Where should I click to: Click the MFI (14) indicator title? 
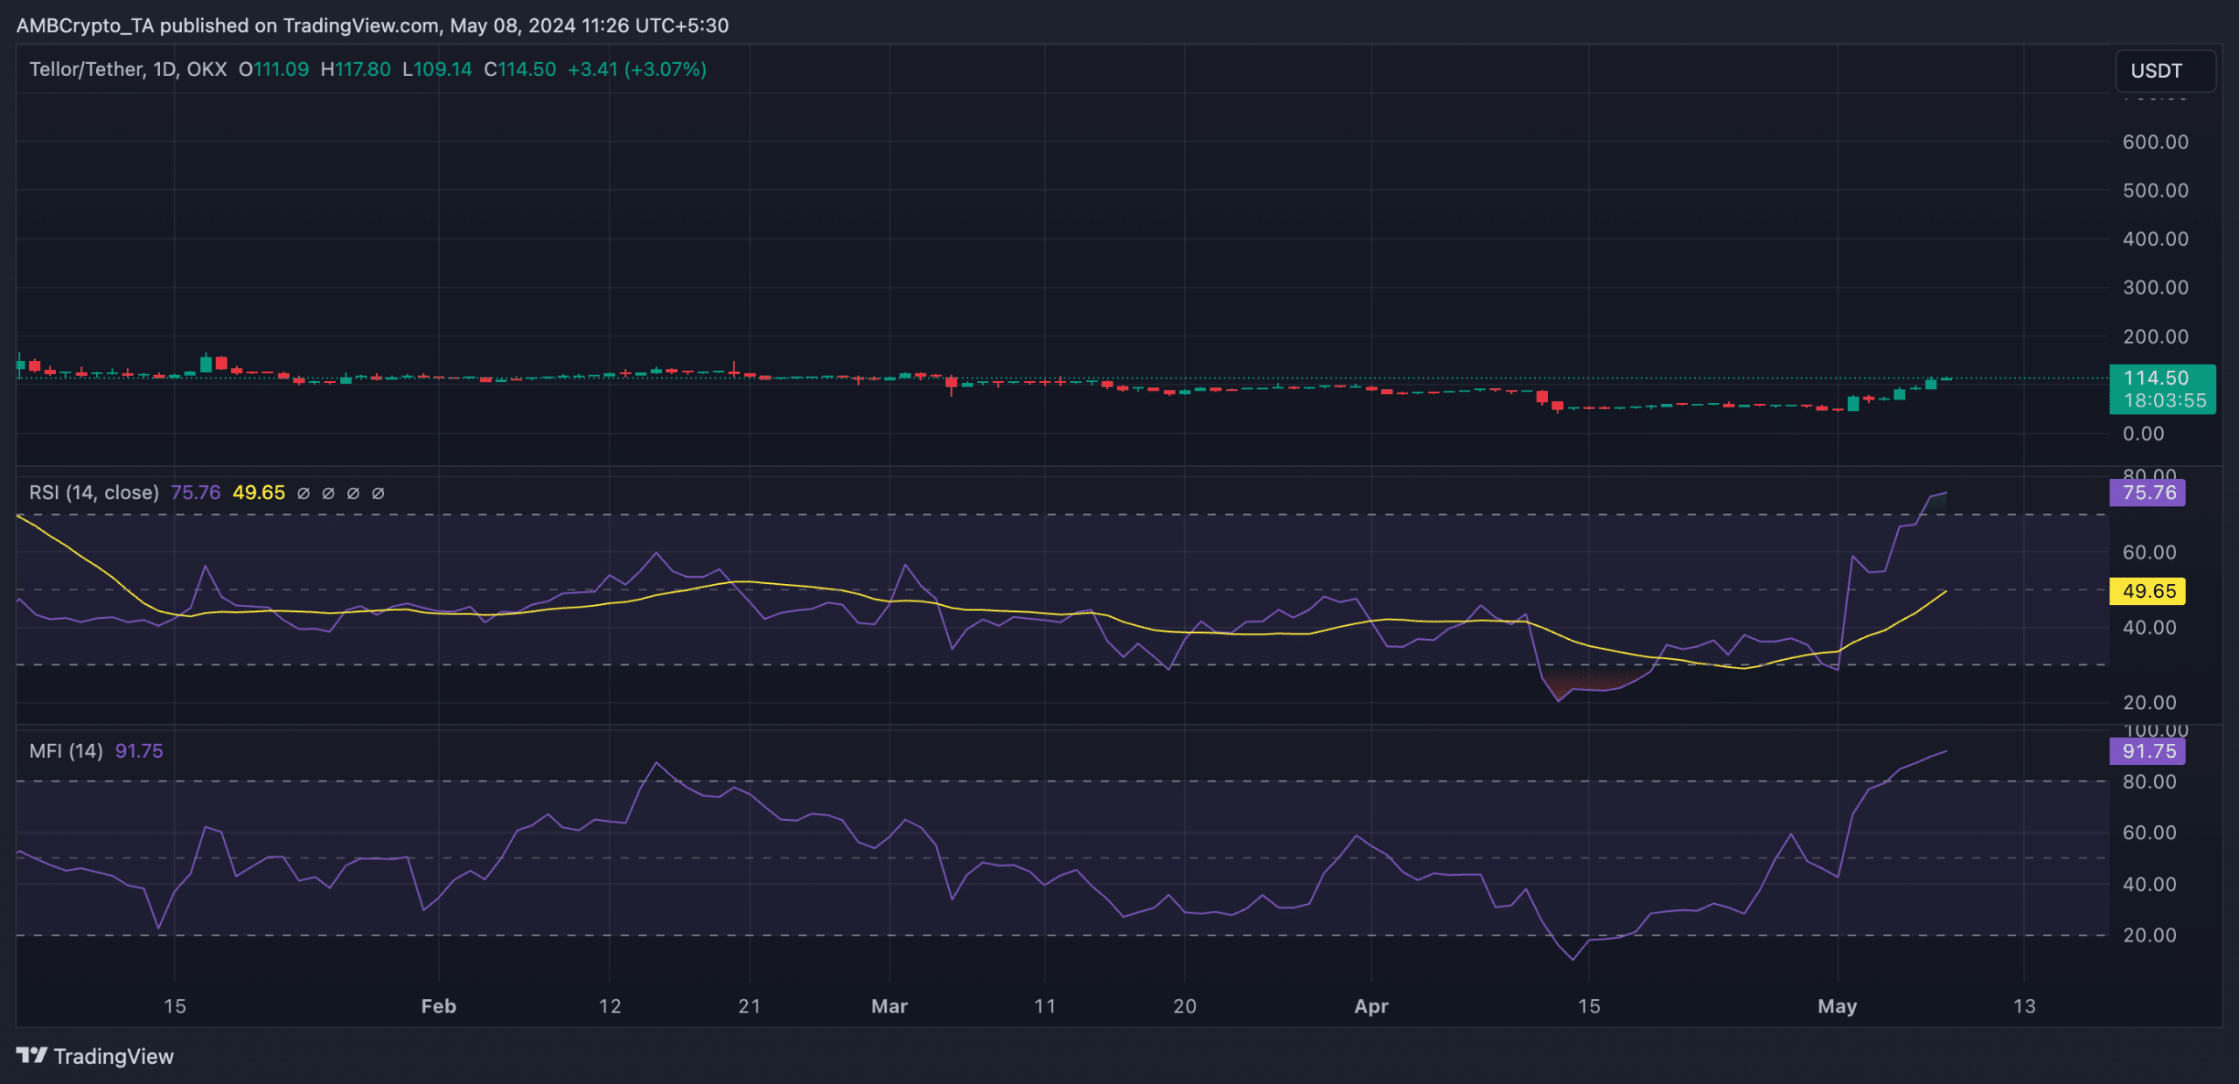(66, 751)
